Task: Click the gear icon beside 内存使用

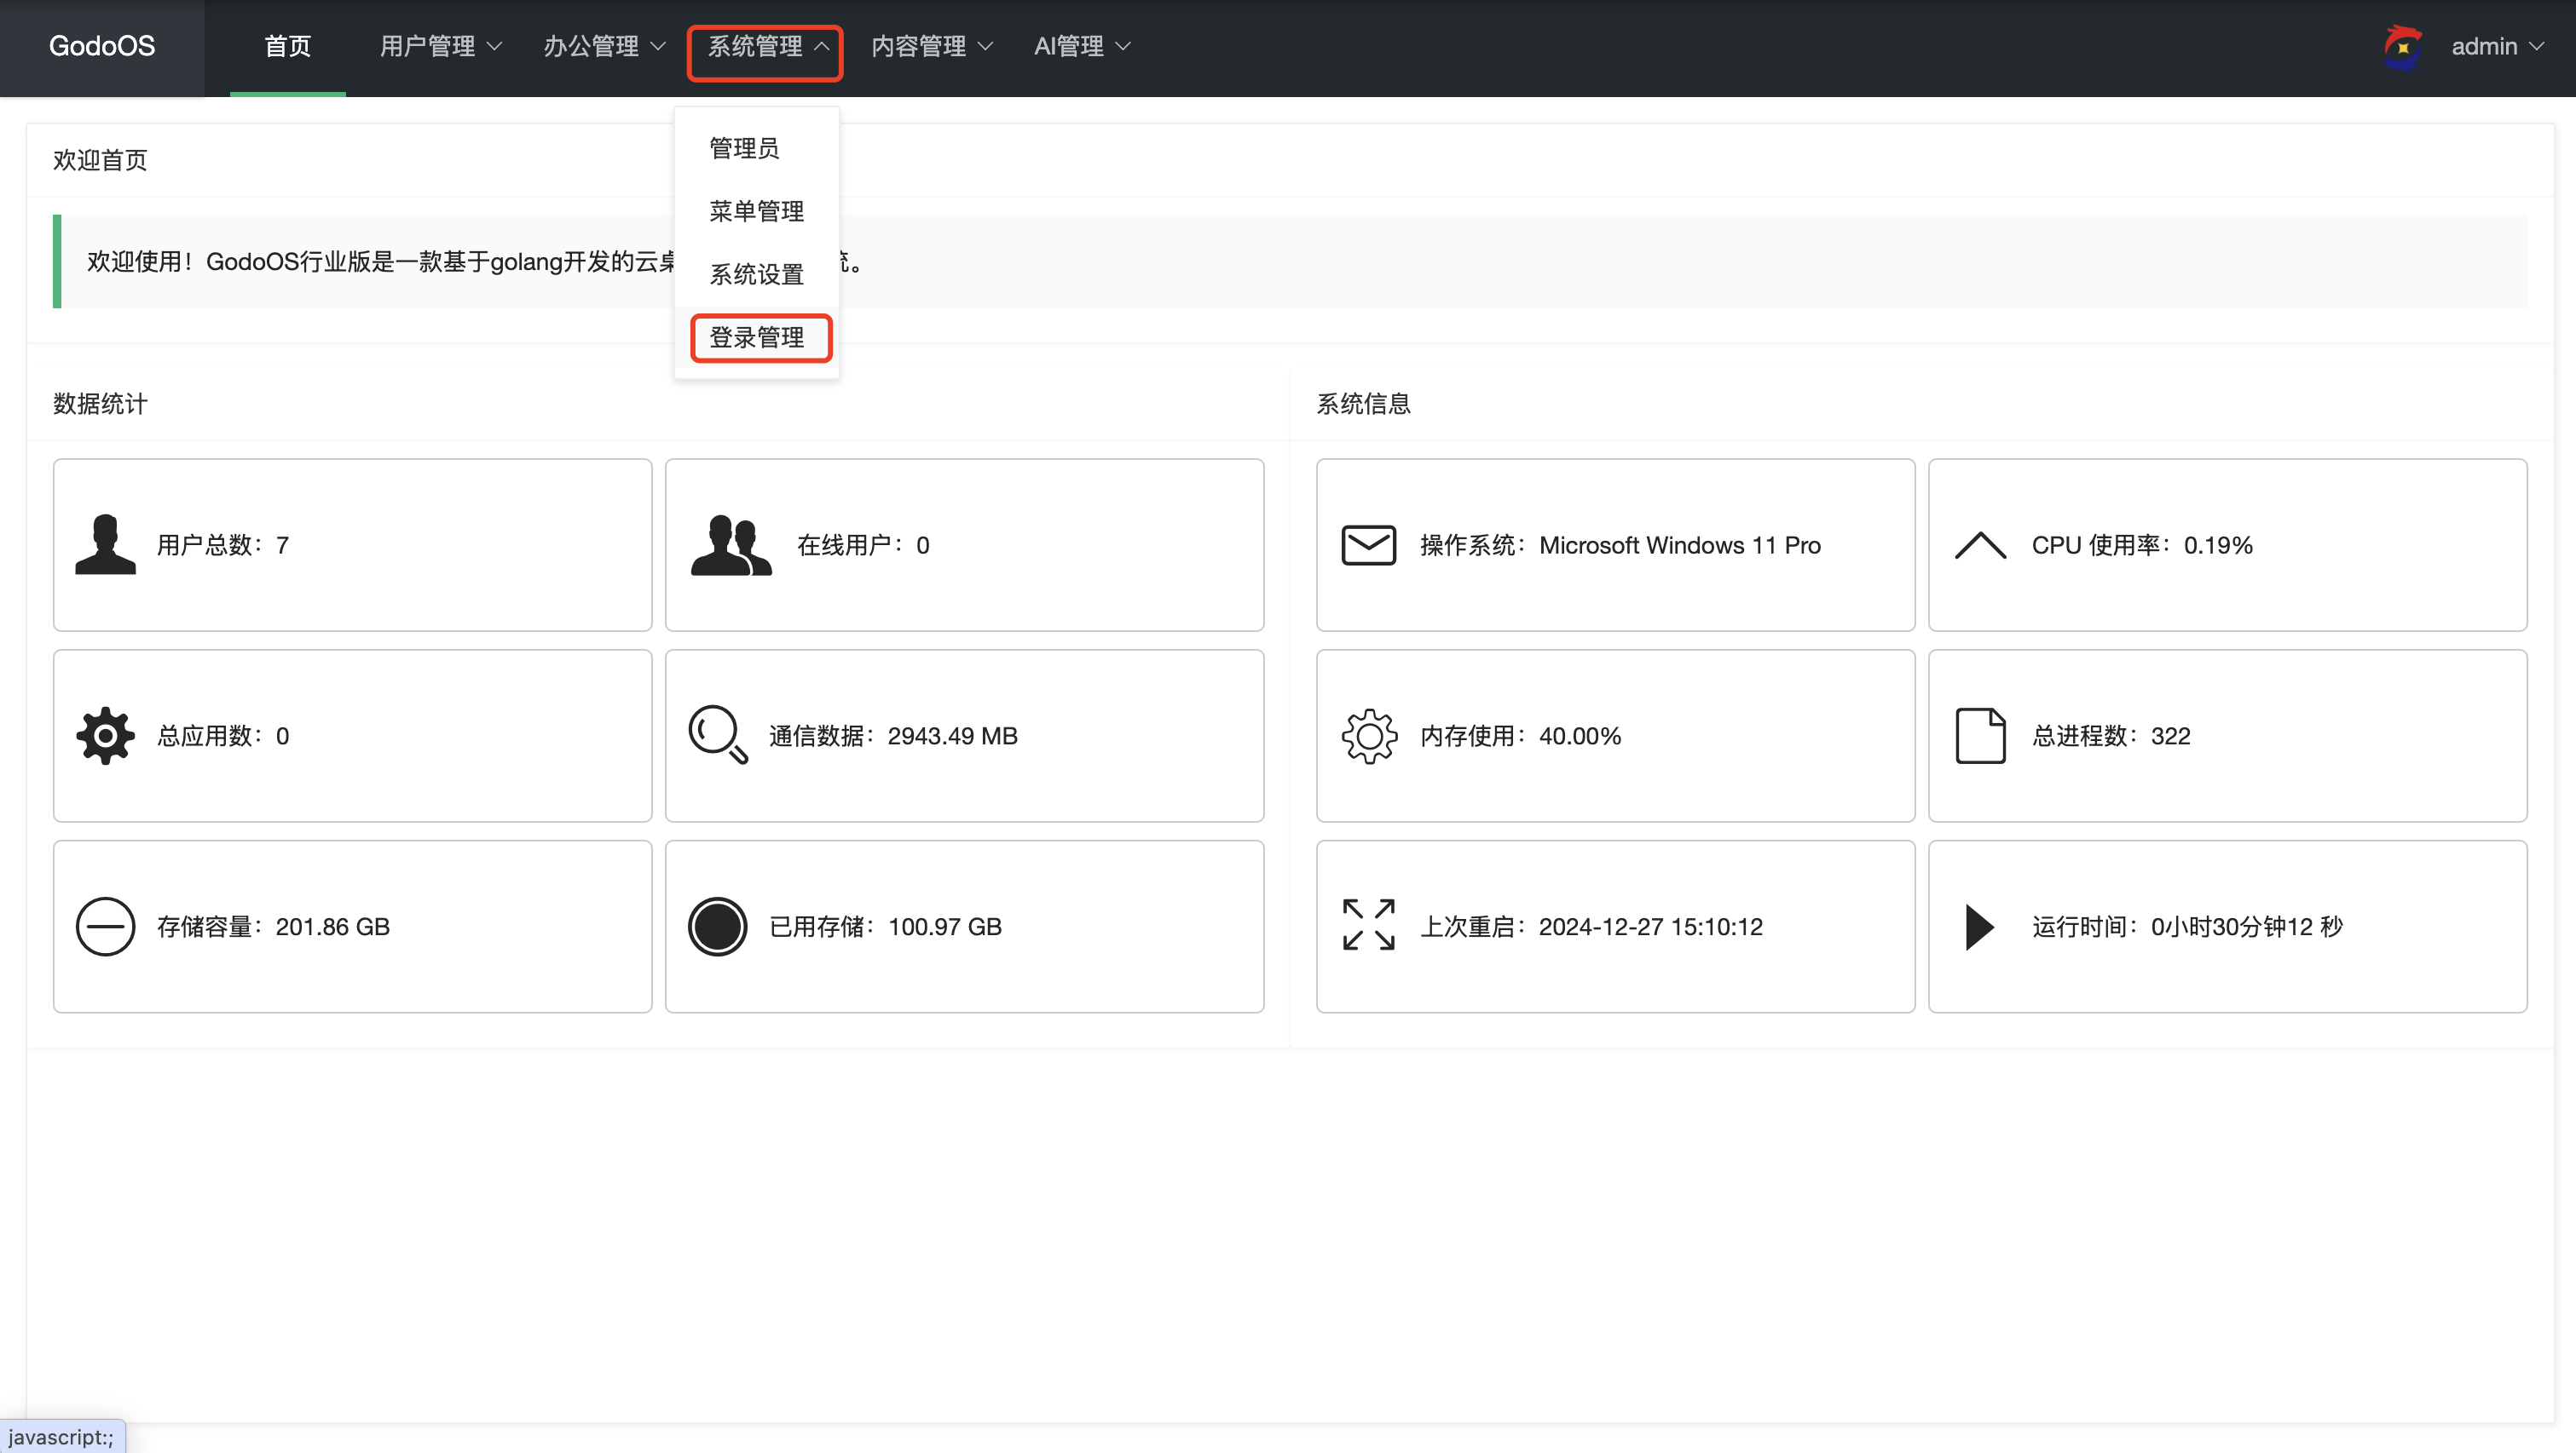Action: (1368, 736)
